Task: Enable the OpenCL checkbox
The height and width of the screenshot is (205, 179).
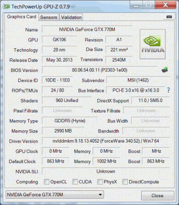Action: pos(47,182)
